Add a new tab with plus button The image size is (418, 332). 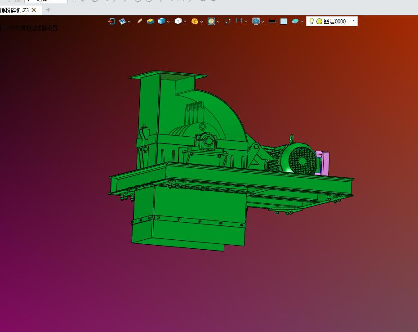coord(48,10)
